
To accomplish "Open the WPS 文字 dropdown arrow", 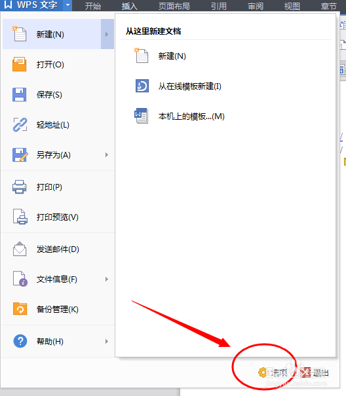I will coord(67,5).
